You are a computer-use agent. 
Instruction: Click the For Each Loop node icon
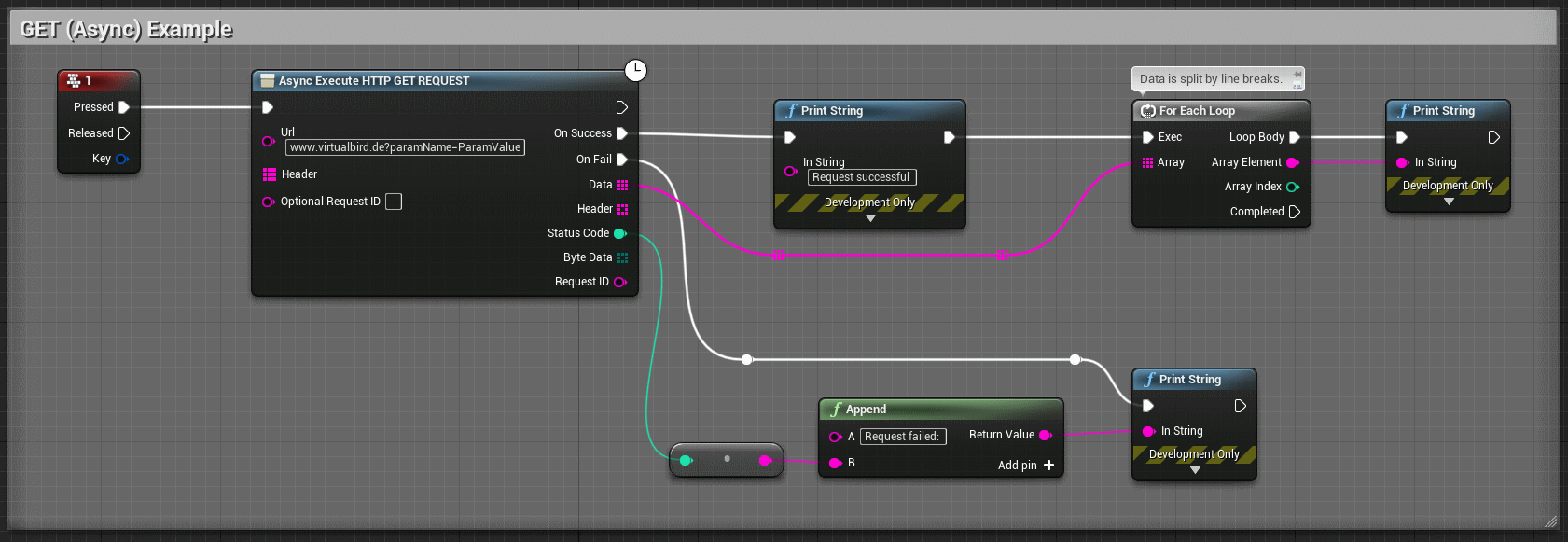pos(1148,111)
